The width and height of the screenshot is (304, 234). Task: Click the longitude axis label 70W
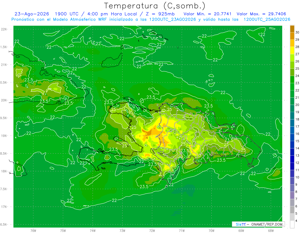tap(211, 231)
